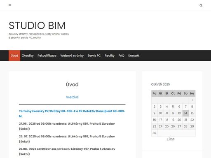The image size is (211, 158).
Task: Open Termíny zkoušky PK Strážný link
Action: point(72,114)
